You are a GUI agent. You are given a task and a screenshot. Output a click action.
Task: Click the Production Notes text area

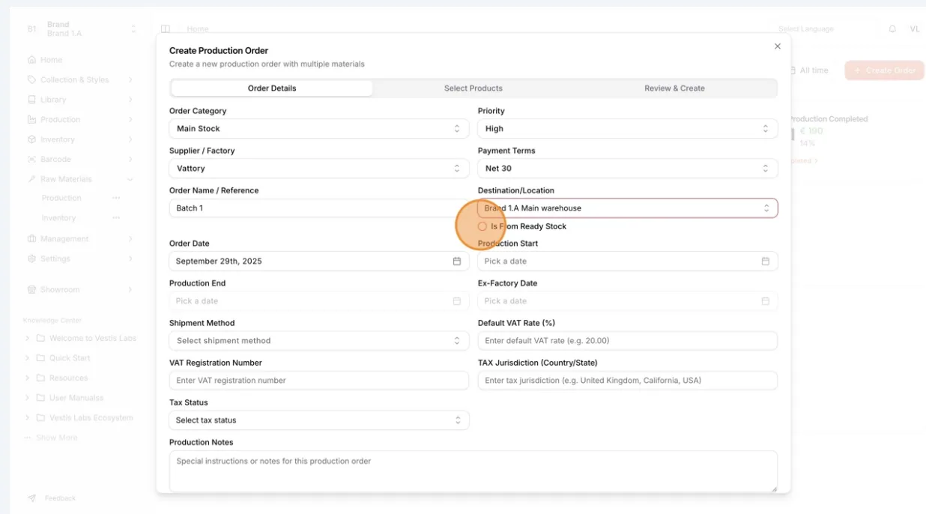coord(473,471)
